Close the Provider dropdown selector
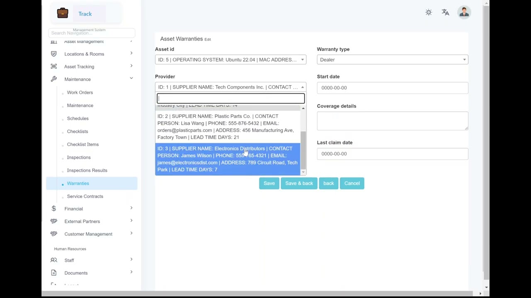This screenshot has width=531, height=298. pyautogui.click(x=231, y=87)
